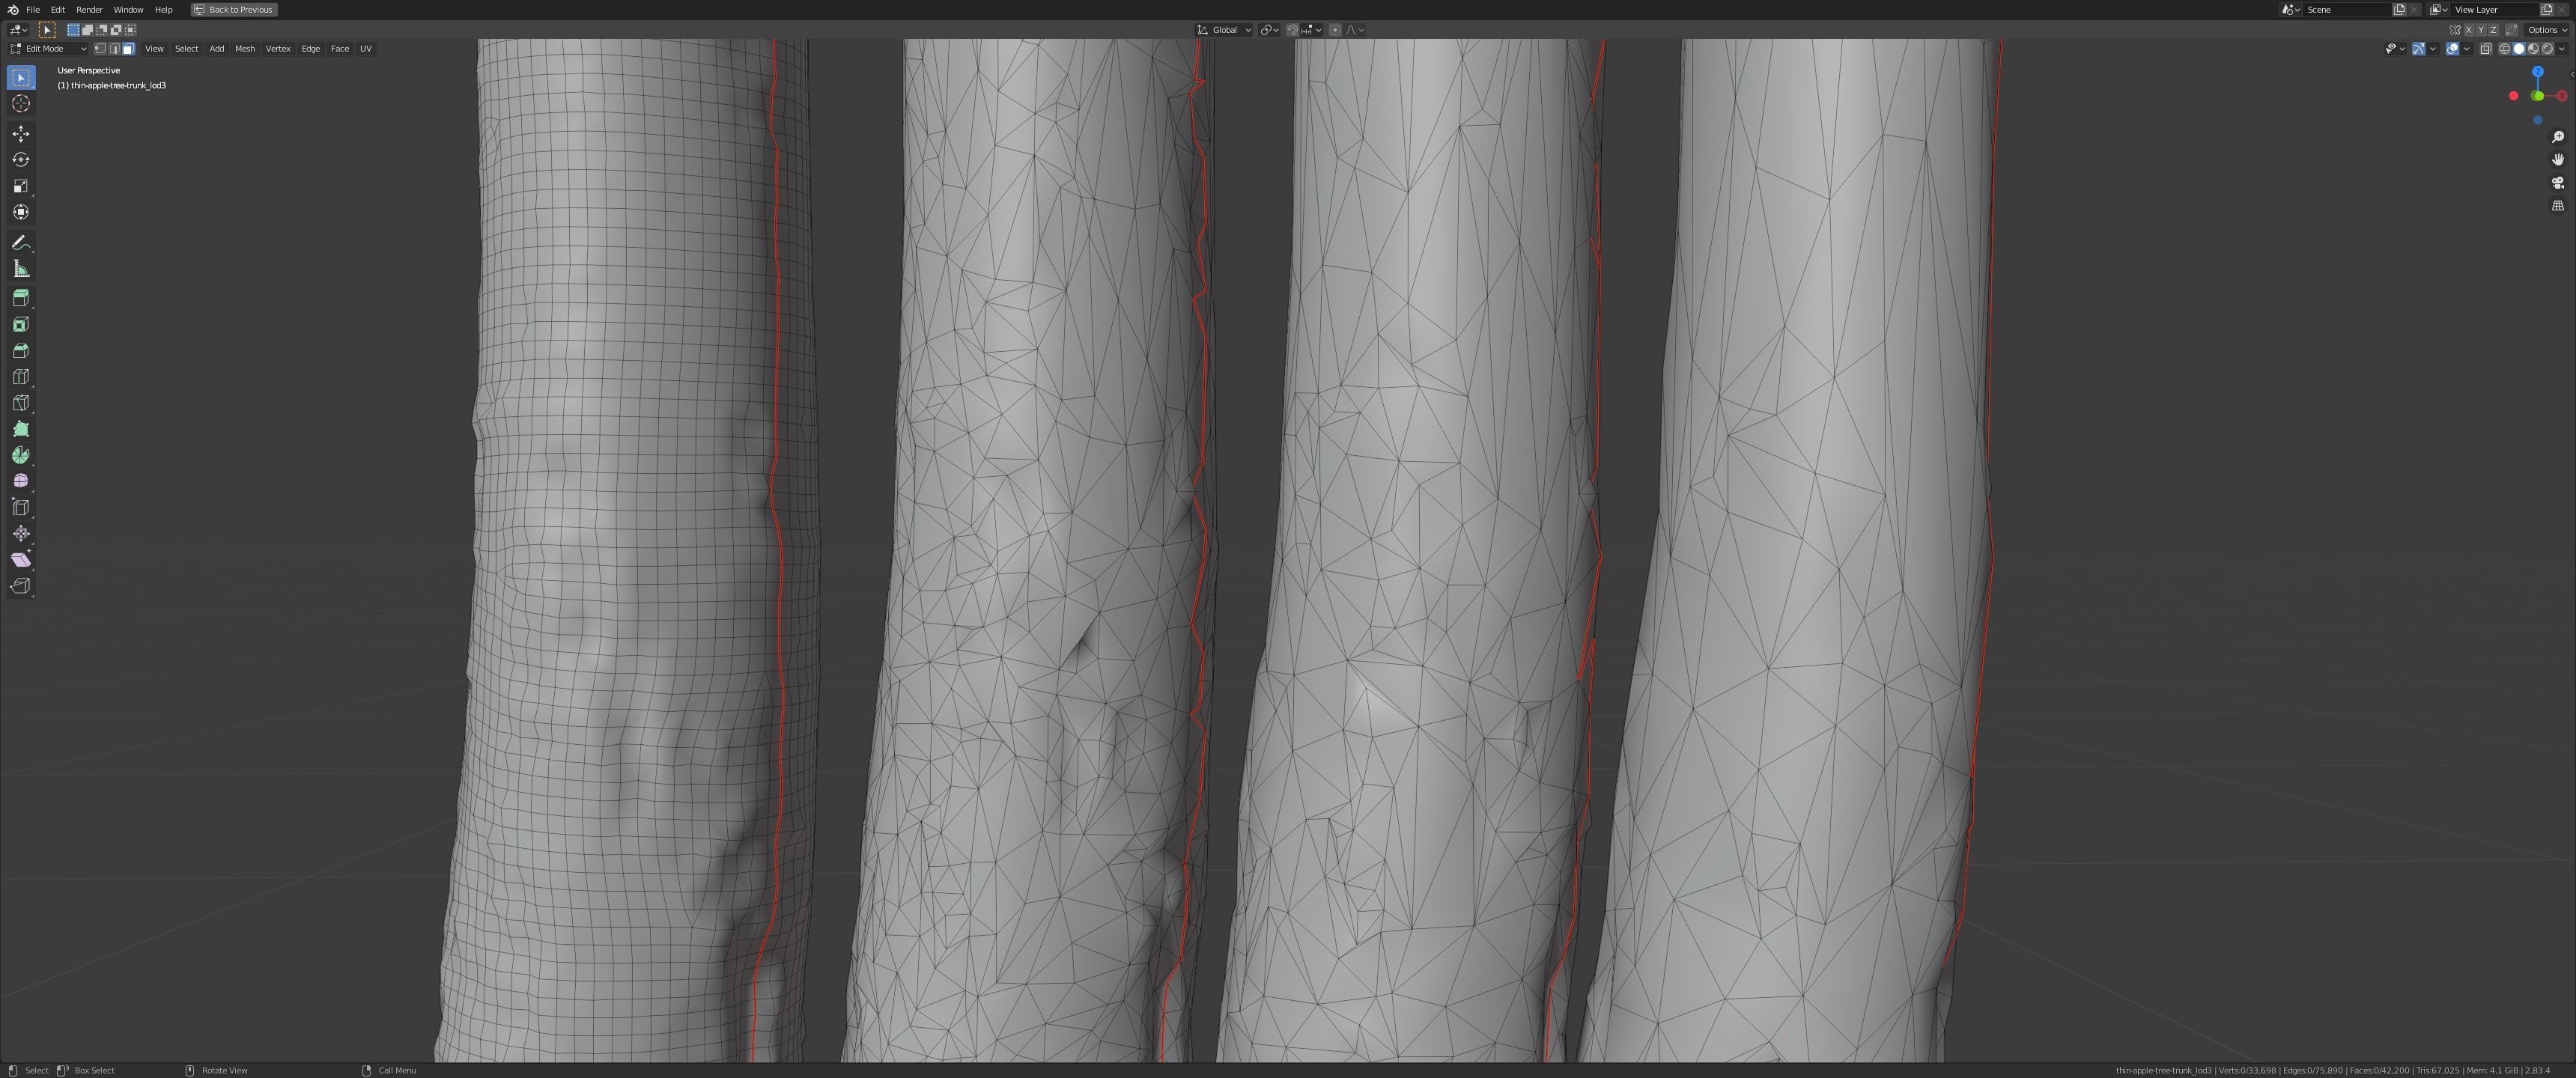The height and width of the screenshot is (1078, 2576).
Task: Select the Annotate tool
Action: 21,243
